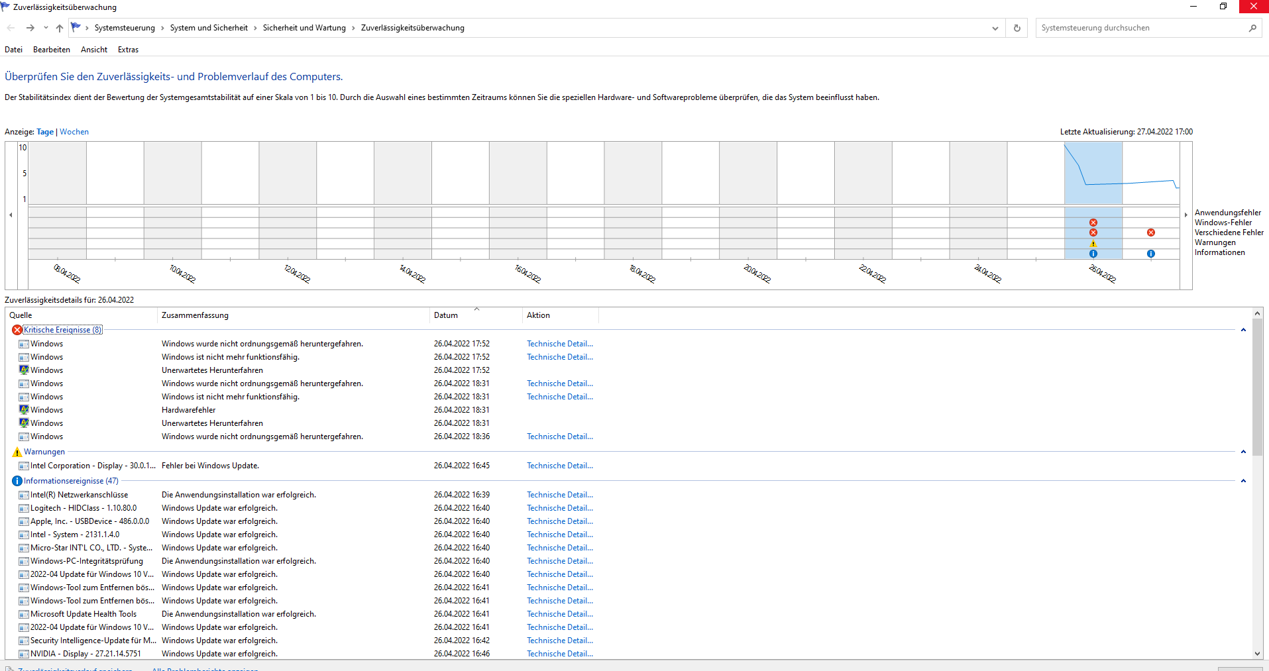Click the icon of the Windows-PC-Integritätsprüfung row
Screen dimensions: 1269x671
pyautogui.click(x=24, y=561)
